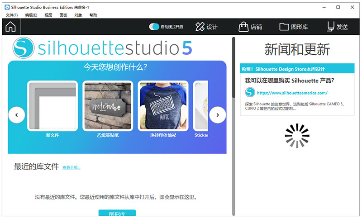Screen dimensions: 362x218
Task: Open the 面板 menu
Action: tap(63, 15)
